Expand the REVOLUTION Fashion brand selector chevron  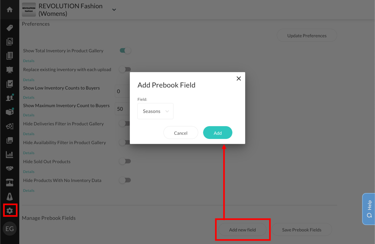pyautogui.click(x=114, y=10)
